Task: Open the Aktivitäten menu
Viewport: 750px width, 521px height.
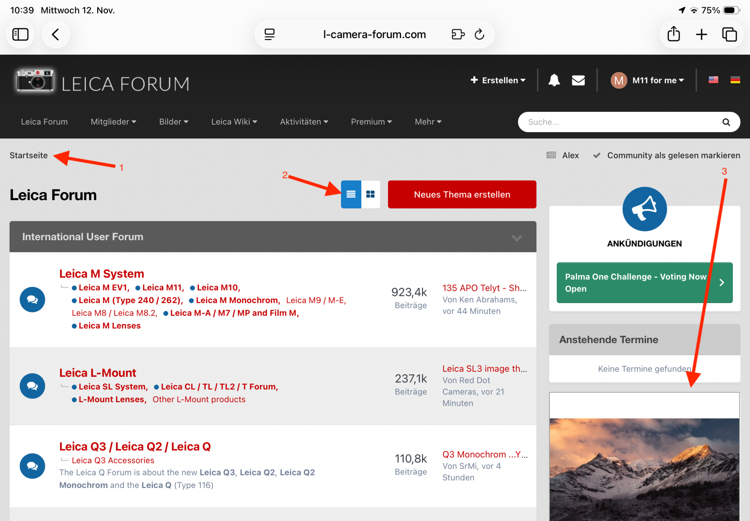Action: click(304, 122)
